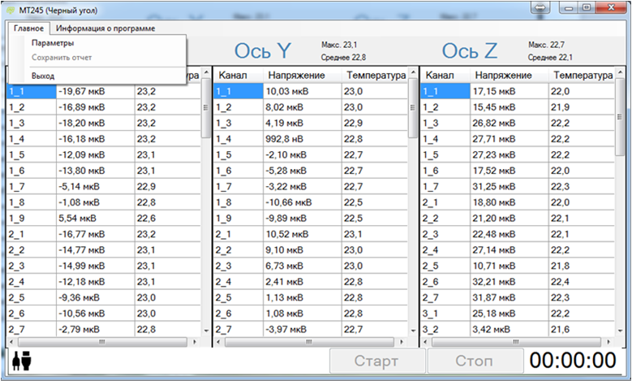Click Среднее 22,1 label
The width and height of the screenshot is (632, 381).
point(550,58)
